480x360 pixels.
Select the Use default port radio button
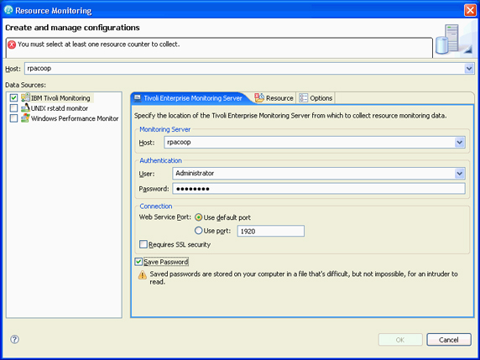[199, 217]
